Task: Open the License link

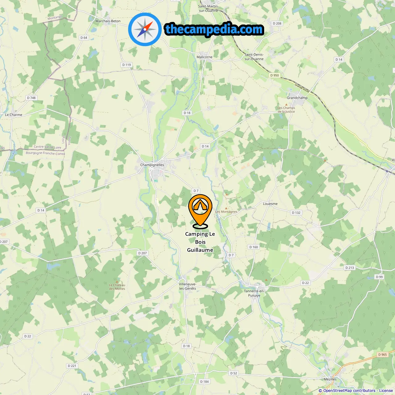Action: point(386,391)
